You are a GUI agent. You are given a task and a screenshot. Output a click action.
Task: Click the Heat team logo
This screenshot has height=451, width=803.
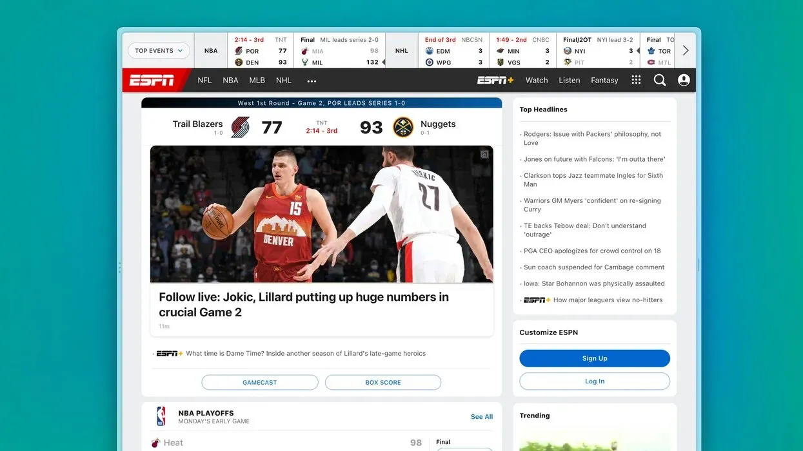click(155, 443)
